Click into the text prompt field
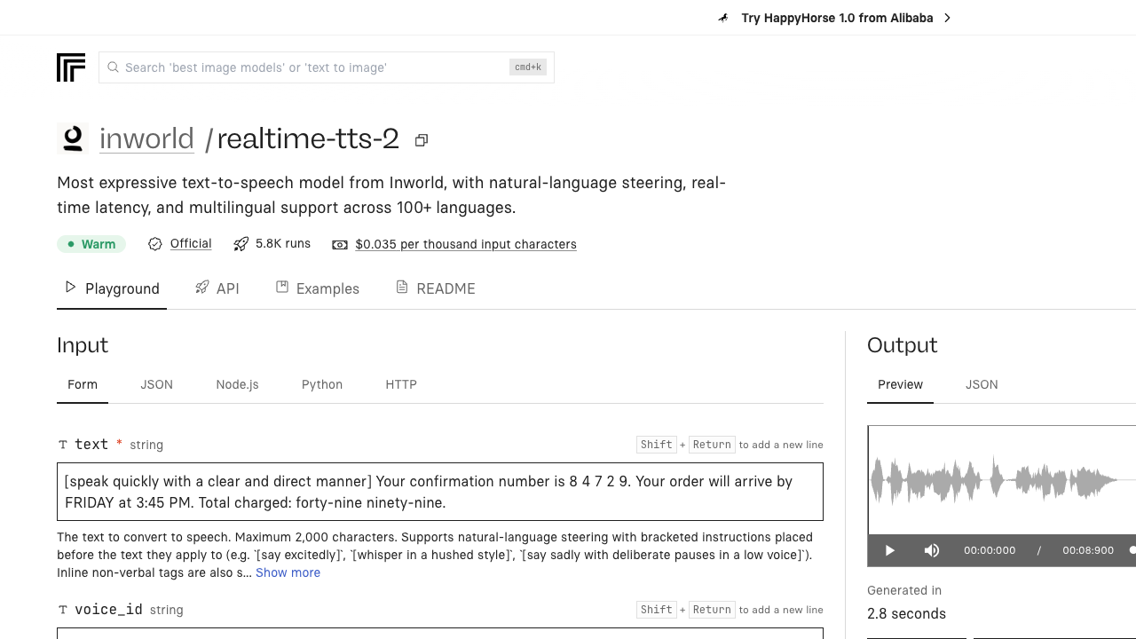The height and width of the screenshot is (639, 1136). tap(440, 492)
